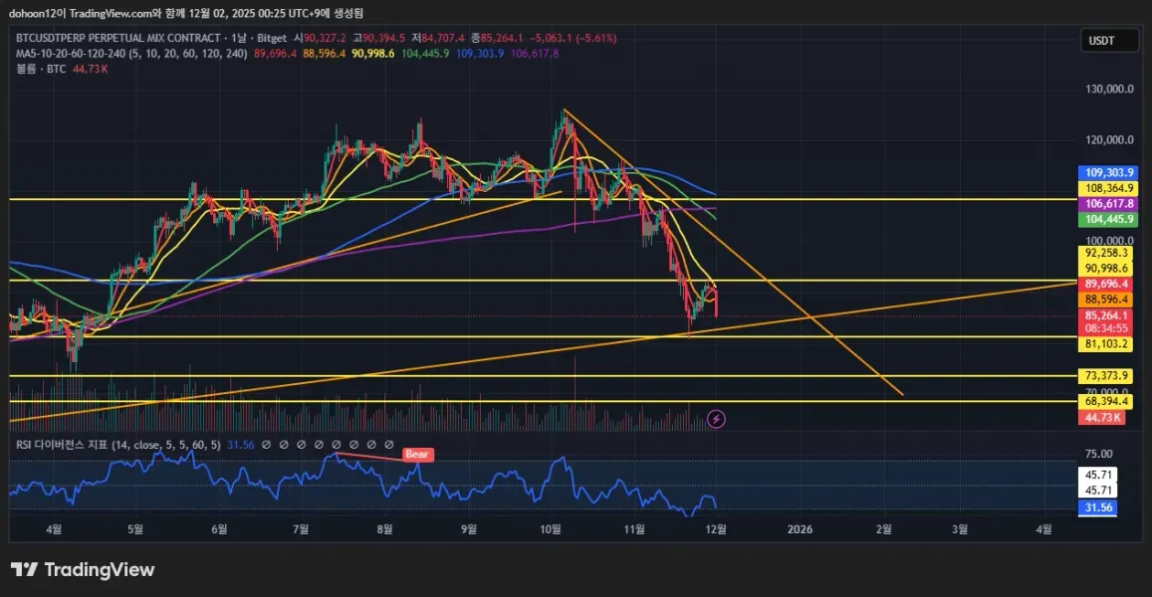Click the 73,373.9 price-axis label
Screen dimensions: 1152x597
(1106, 376)
